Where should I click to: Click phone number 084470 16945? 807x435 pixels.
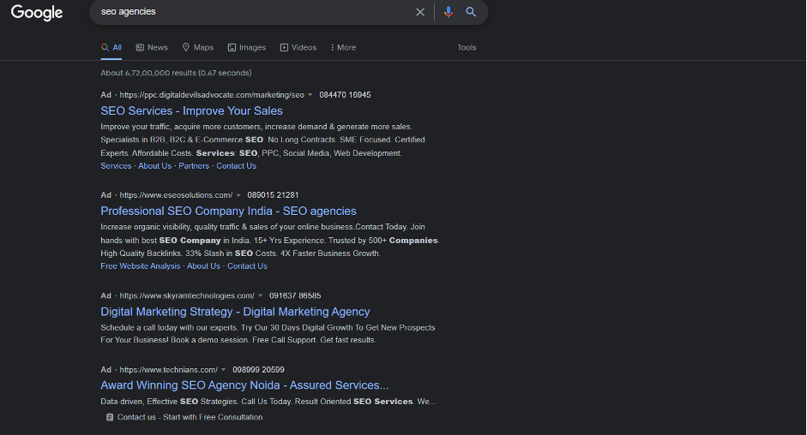(345, 95)
